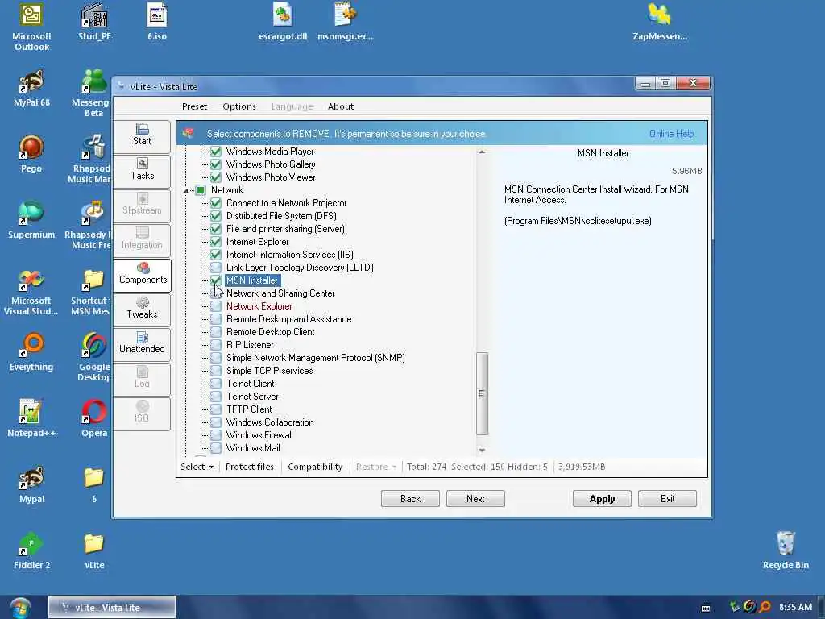Uncheck Windows Photo Gallery component

[x=216, y=164]
